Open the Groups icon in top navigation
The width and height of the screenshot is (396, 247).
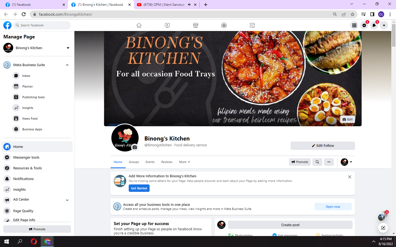[x=224, y=25]
